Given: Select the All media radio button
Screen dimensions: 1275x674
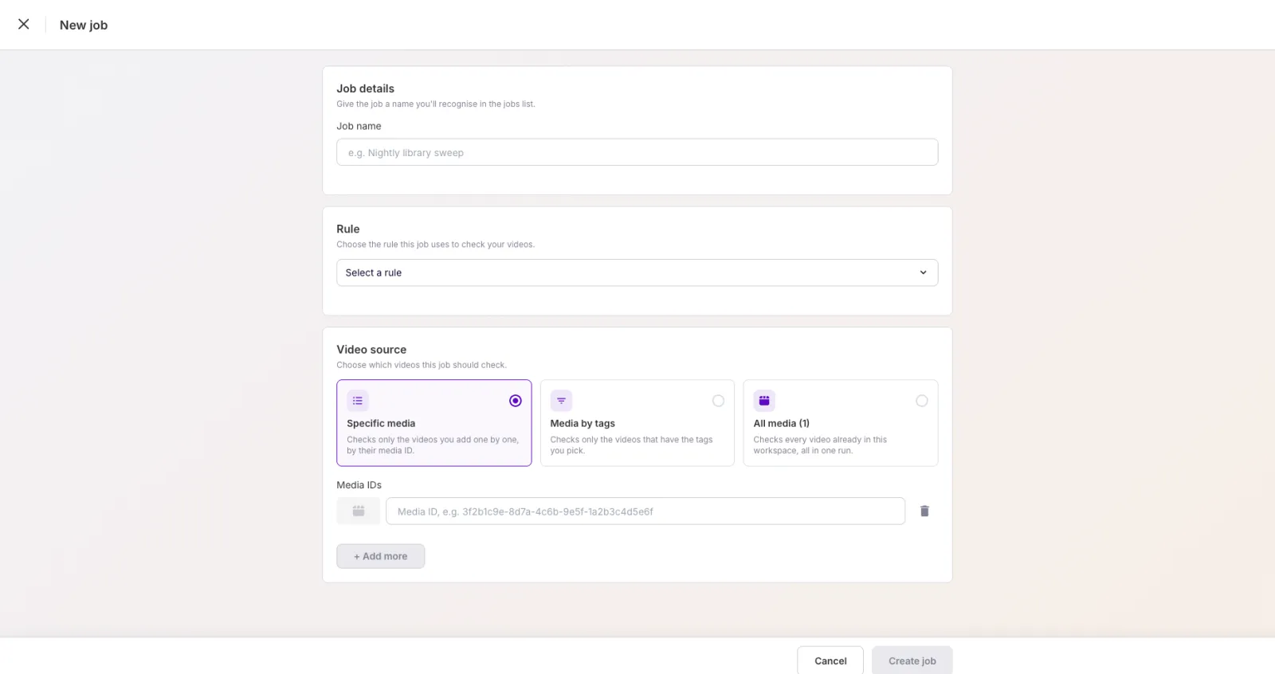Looking at the screenshot, I should pyautogui.click(x=922, y=401).
